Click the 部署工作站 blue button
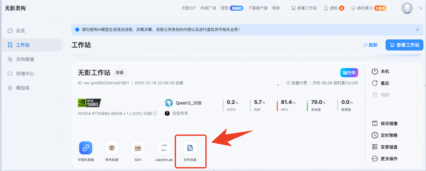The height and width of the screenshot is (171, 426). click(x=404, y=45)
